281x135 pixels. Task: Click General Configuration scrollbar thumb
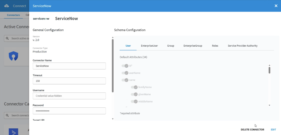(113, 66)
